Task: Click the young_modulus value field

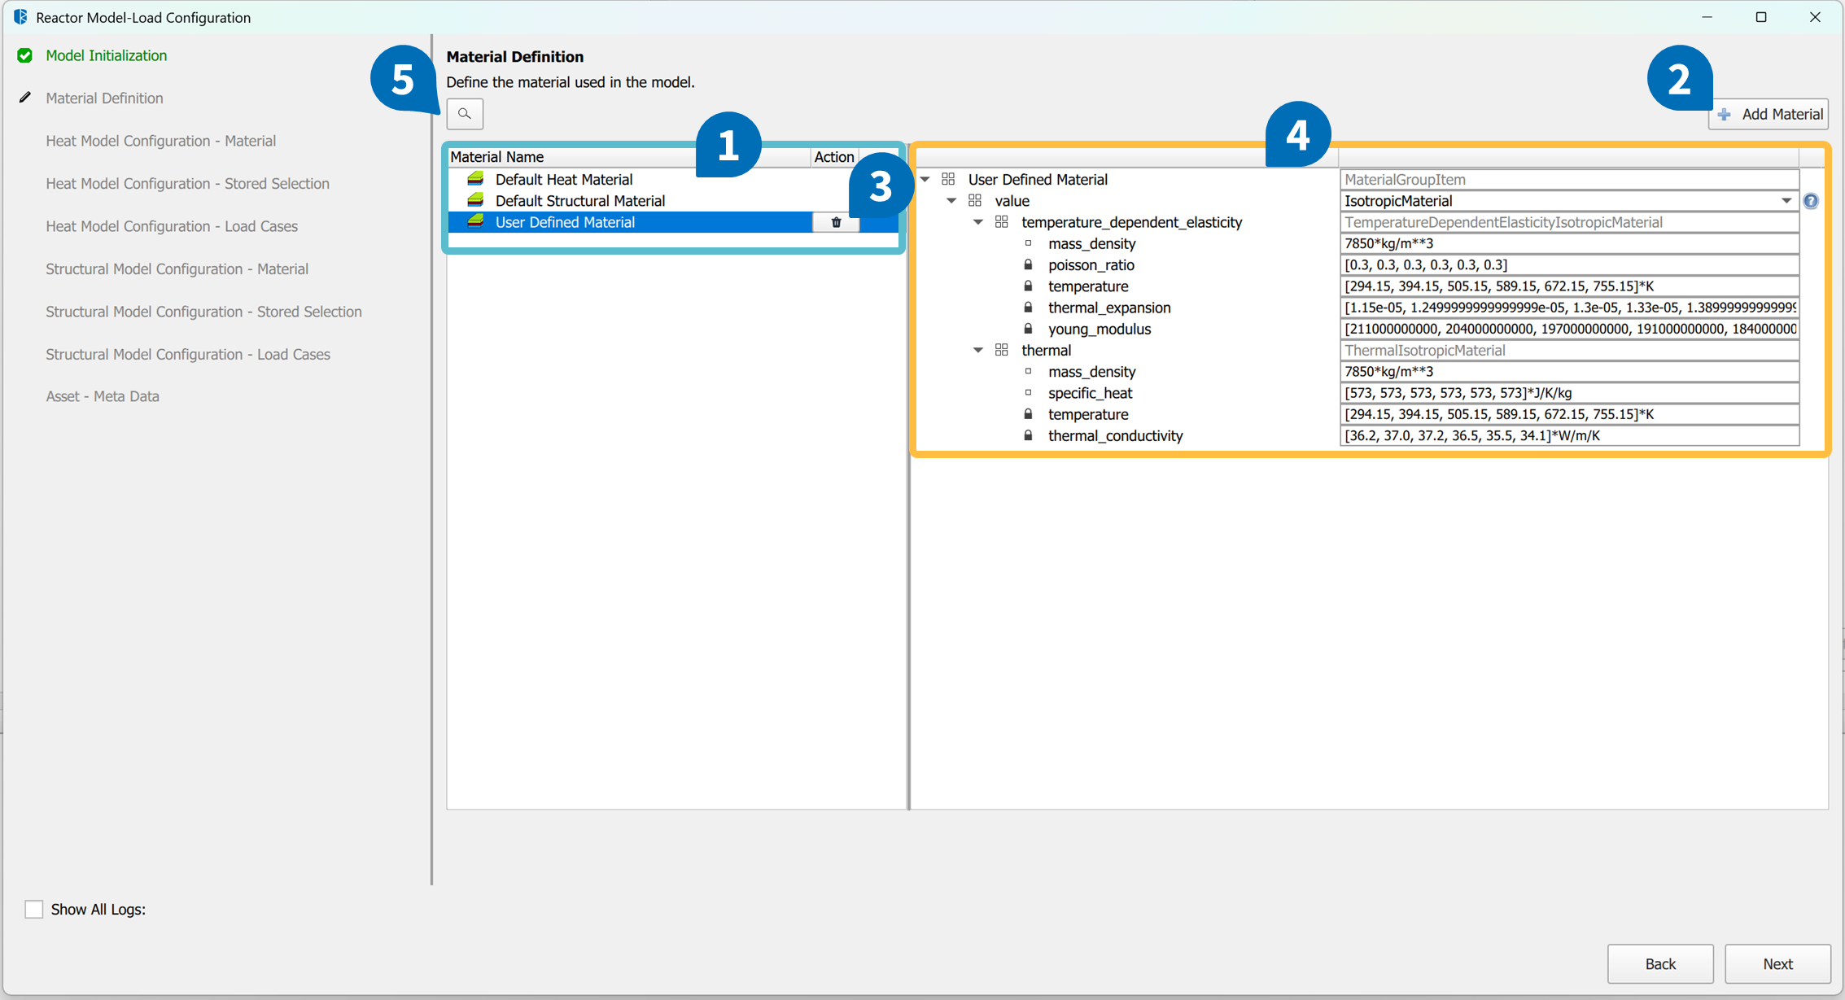Action: (1568, 329)
